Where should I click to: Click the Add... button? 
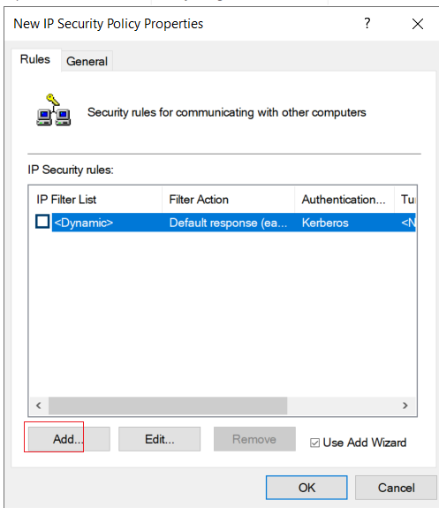coord(69,439)
